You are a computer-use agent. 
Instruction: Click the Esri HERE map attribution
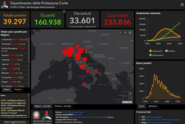point(127,102)
